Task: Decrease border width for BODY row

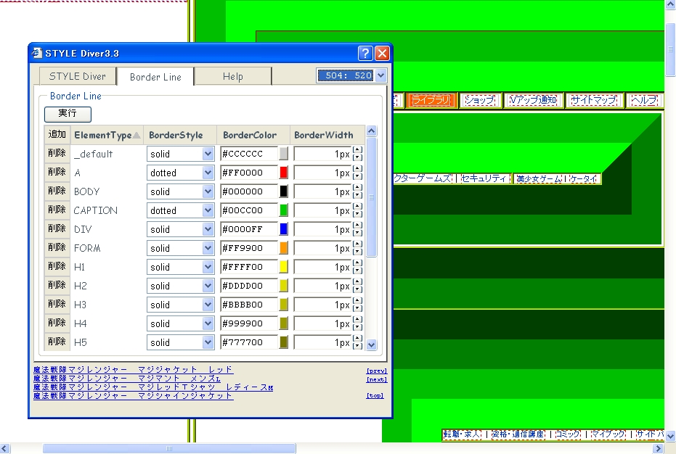Action: [x=357, y=195]
